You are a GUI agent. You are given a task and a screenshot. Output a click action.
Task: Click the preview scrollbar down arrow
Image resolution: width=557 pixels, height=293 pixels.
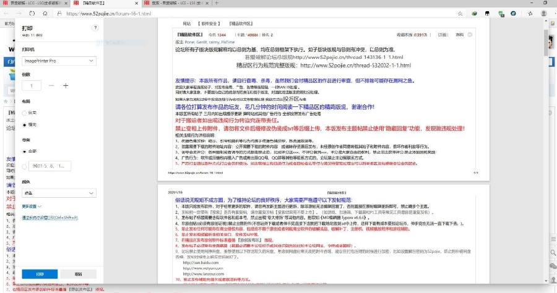point(546,281)
